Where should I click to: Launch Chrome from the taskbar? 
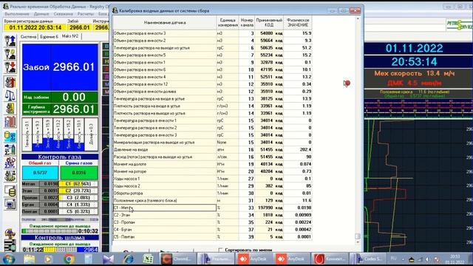(x=69, y=259)
